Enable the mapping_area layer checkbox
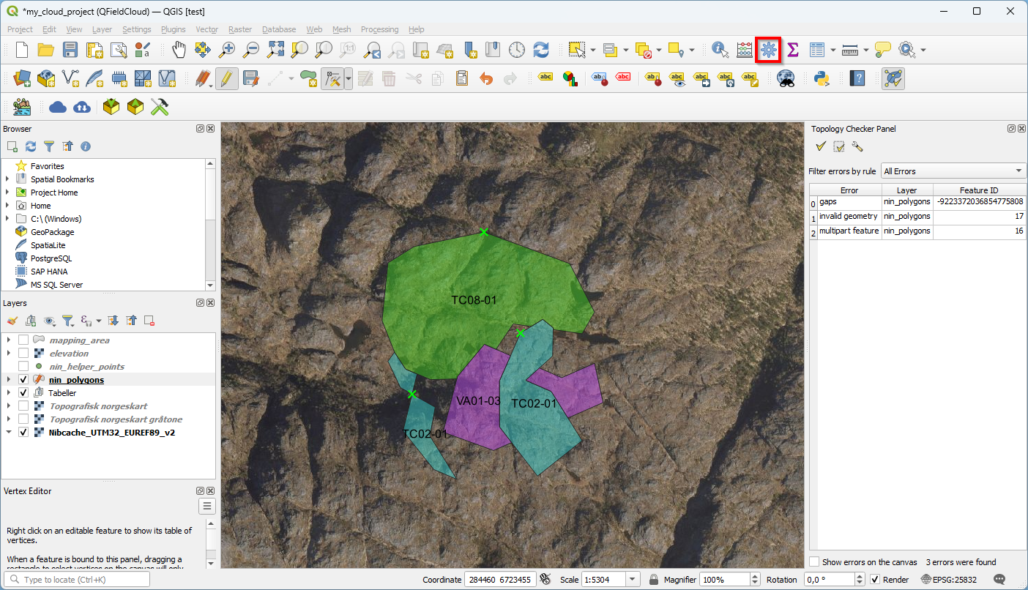The width and height of the screenshot is (1028, 590). pos(23,340)
